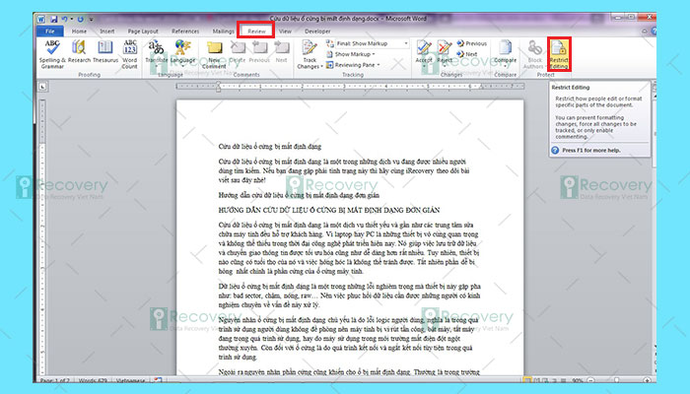Open the Research pane
Viewport: 690px width, 394px height.
(x=79, y=51)
